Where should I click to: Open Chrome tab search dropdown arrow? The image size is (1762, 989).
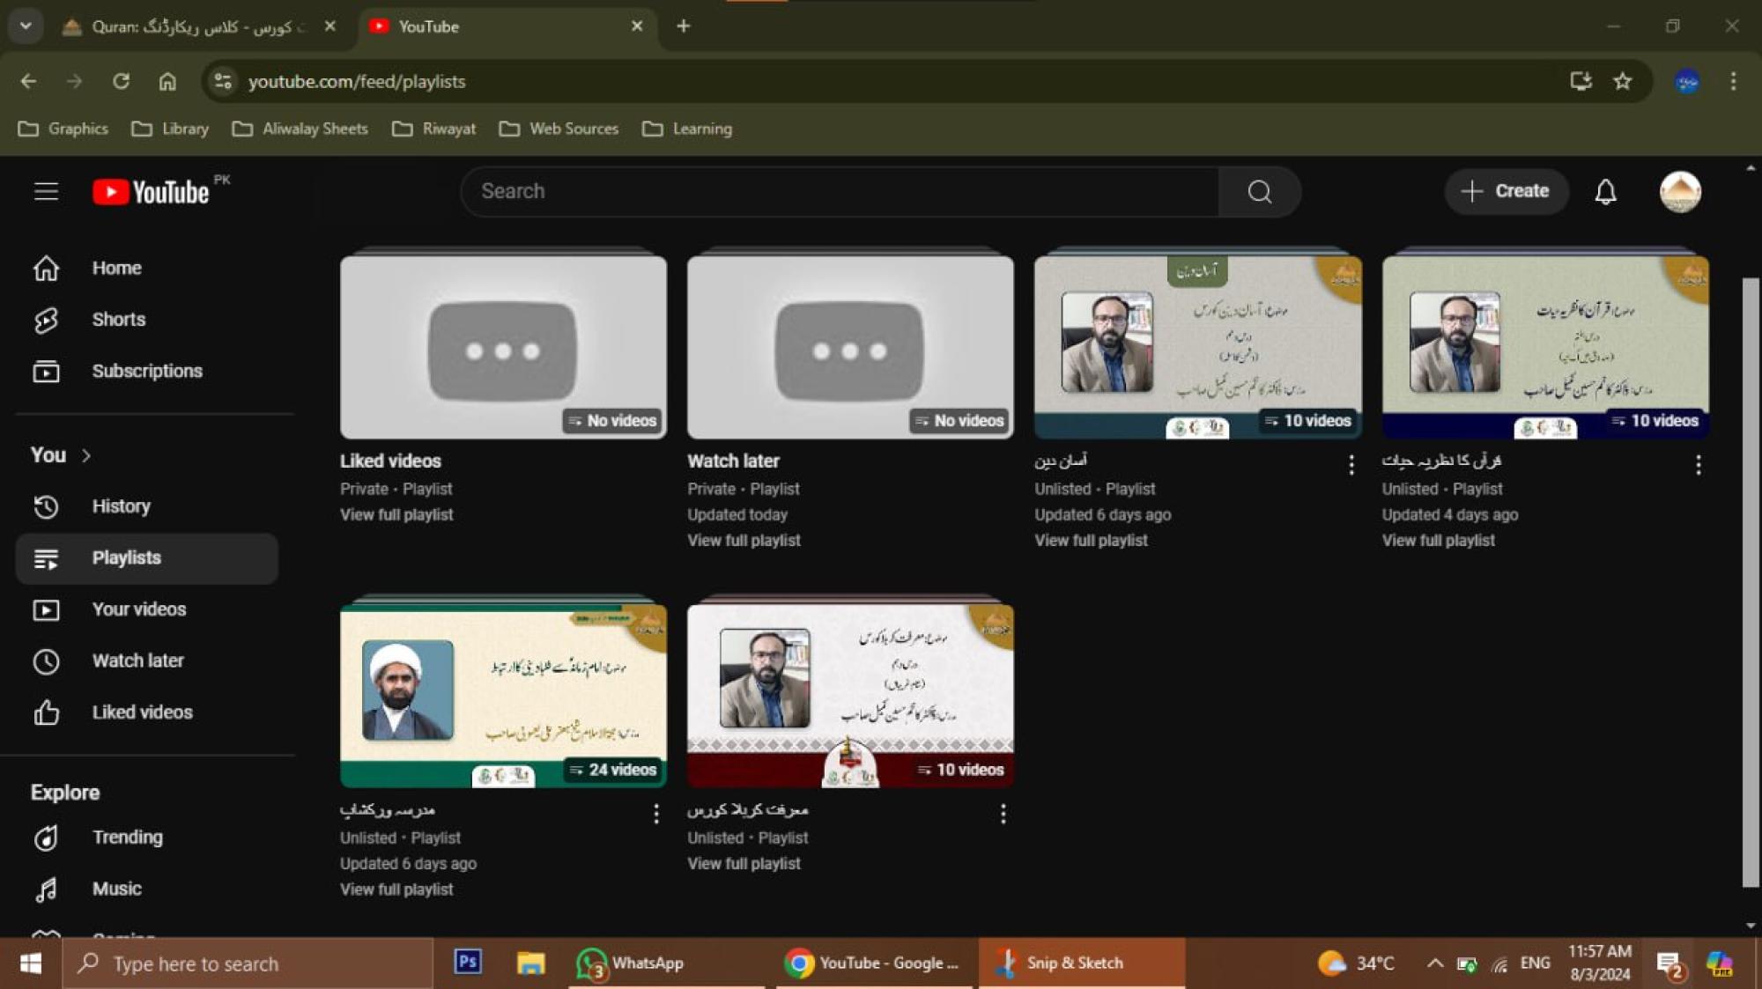point(26,26)
